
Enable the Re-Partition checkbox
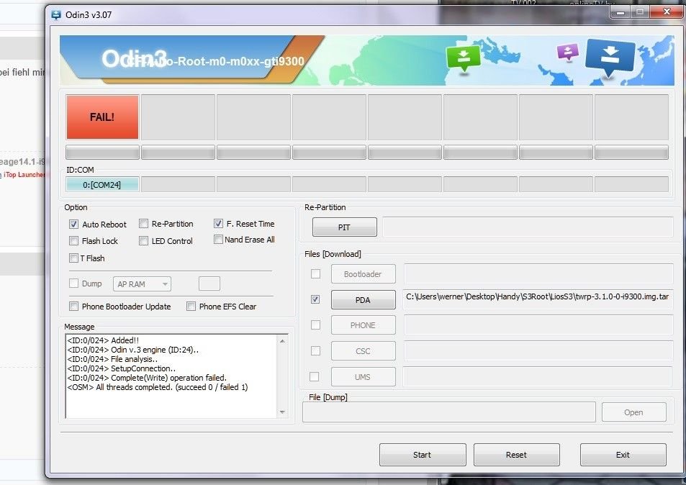[143, 224]
